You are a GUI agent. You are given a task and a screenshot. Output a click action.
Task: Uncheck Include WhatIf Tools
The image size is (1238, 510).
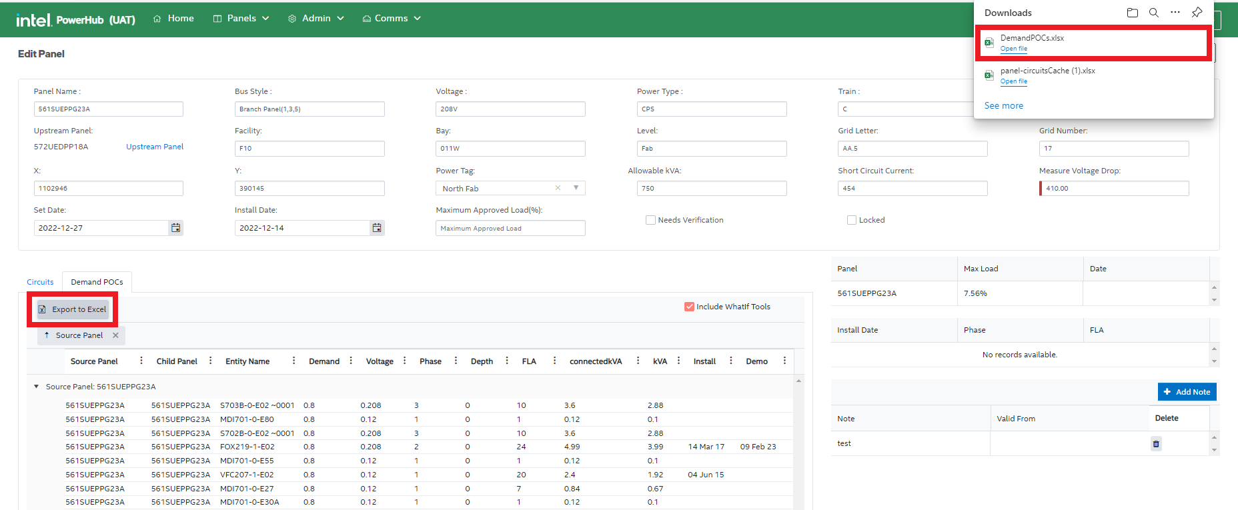689,307
